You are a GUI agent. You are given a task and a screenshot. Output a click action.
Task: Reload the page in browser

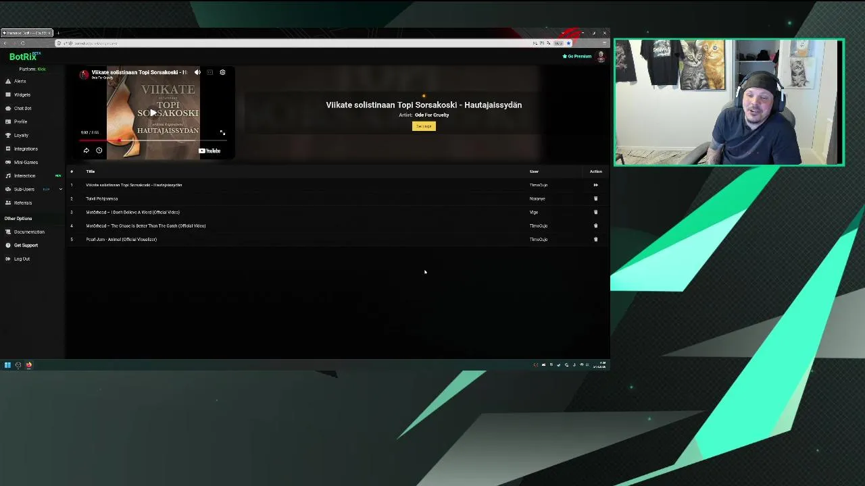click(22, 43)
